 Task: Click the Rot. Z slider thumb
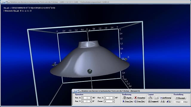coord(110,98)
